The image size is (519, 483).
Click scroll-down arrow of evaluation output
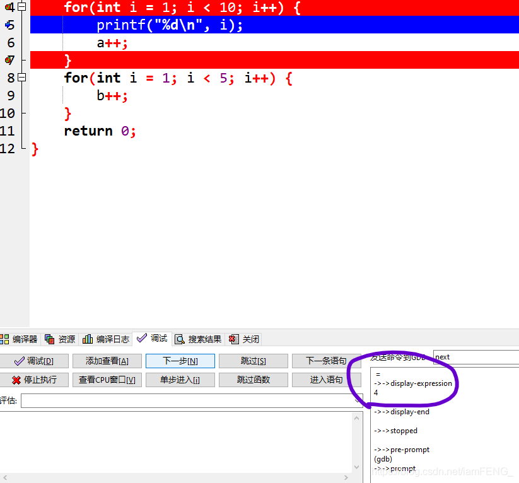(x=356, y=467)
